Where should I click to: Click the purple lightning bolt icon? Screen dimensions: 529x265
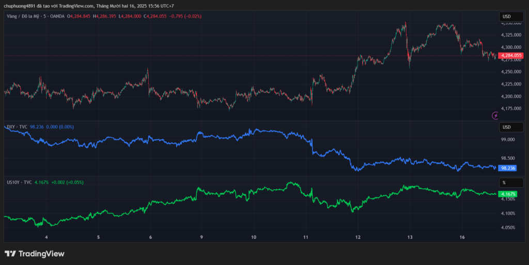[x=496, y=115]
